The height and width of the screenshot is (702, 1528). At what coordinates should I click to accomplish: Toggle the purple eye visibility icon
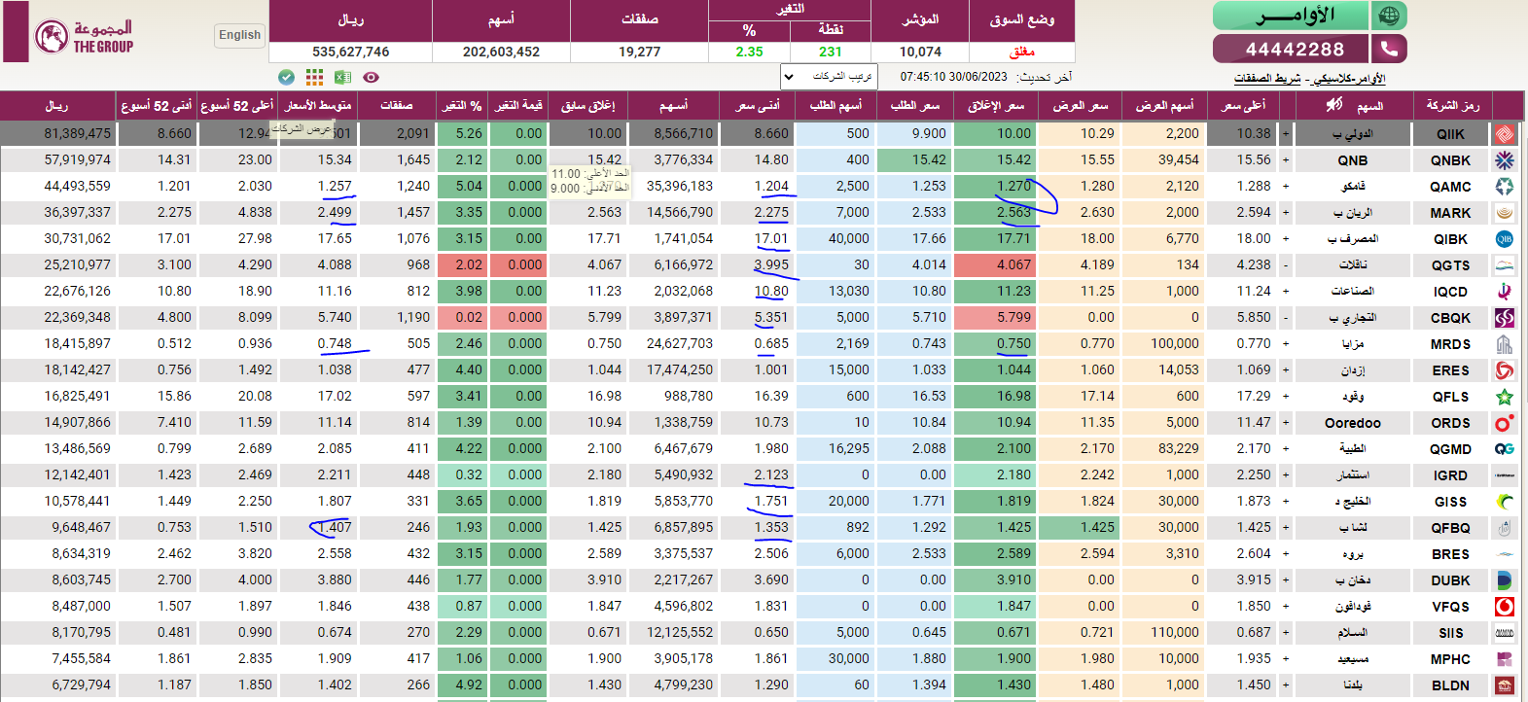[x=371, y=77]
